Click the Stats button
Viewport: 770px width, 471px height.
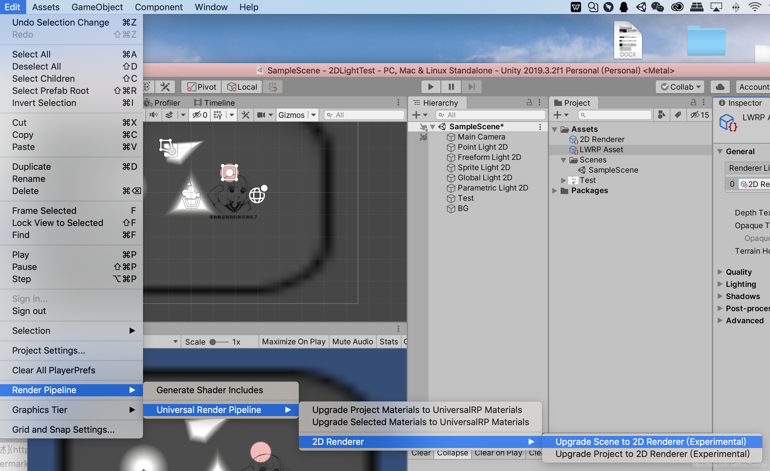[389, 341]
